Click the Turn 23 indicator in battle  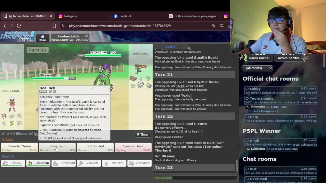click(x=37, y=50)
